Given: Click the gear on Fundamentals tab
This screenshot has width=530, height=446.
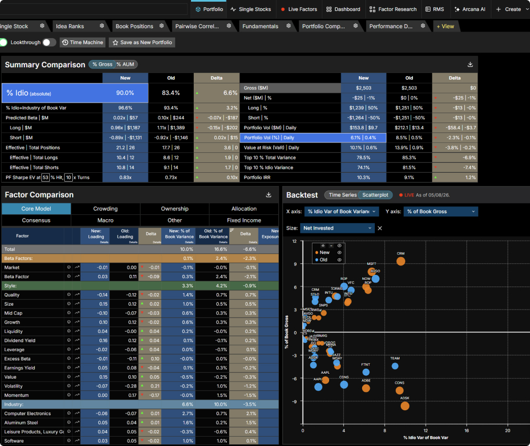Looking at the screenshot, I should (x=288, y=26).
